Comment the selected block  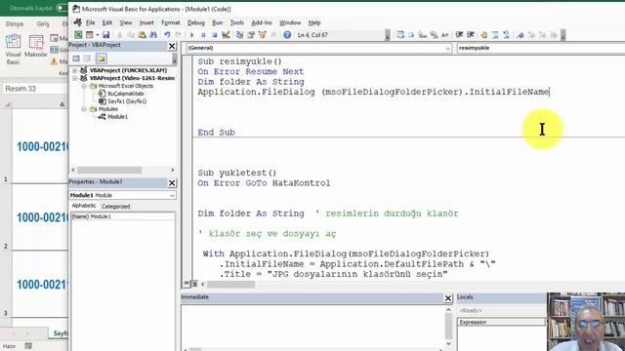[495, 35]
